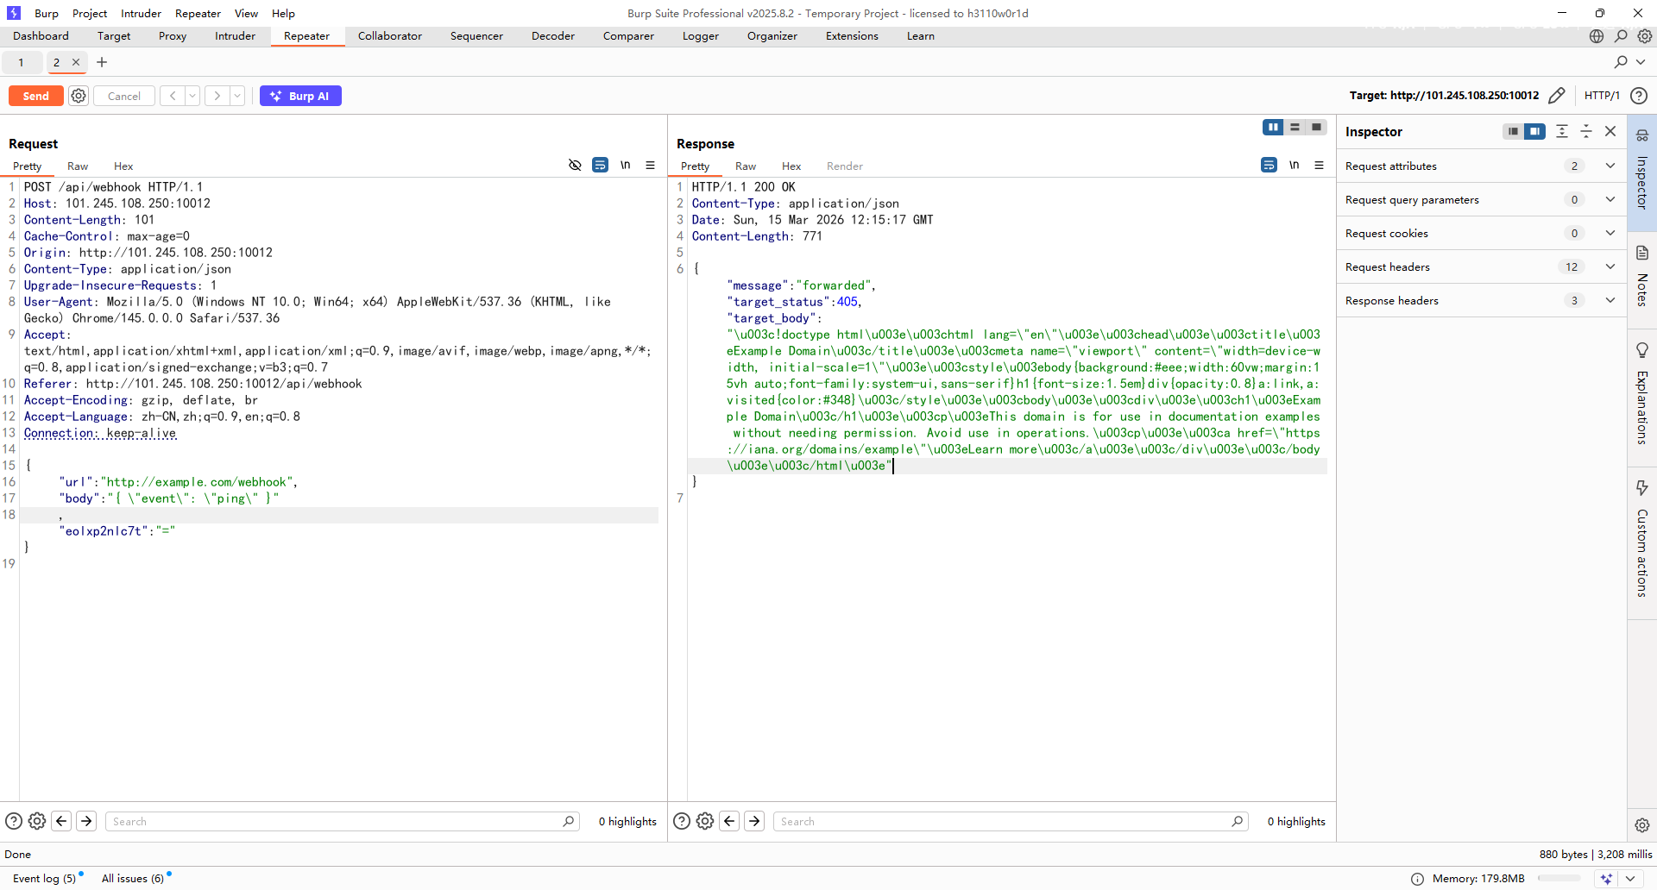This screenshot has height=890, width=1657.
Task: Close the Inspector panel
Action: (x=1610, y=131)
